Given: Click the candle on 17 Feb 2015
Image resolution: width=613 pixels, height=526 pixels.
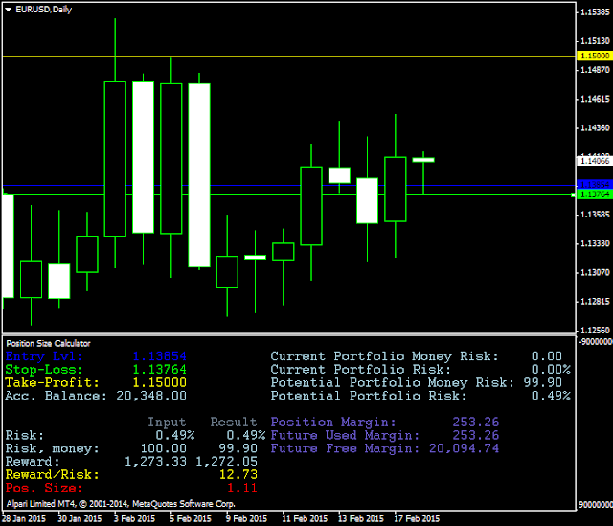Looking at the screenshot, I should click(x=396, y=190).
